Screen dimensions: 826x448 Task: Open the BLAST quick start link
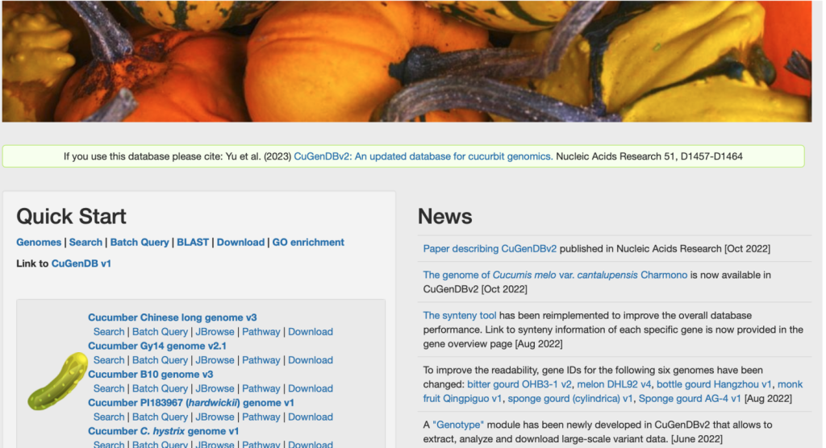click(x=192, y=243)
